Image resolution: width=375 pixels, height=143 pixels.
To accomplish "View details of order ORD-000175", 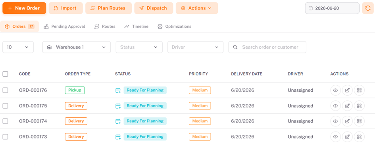I will pyautogui.click(x=336, y=106).
